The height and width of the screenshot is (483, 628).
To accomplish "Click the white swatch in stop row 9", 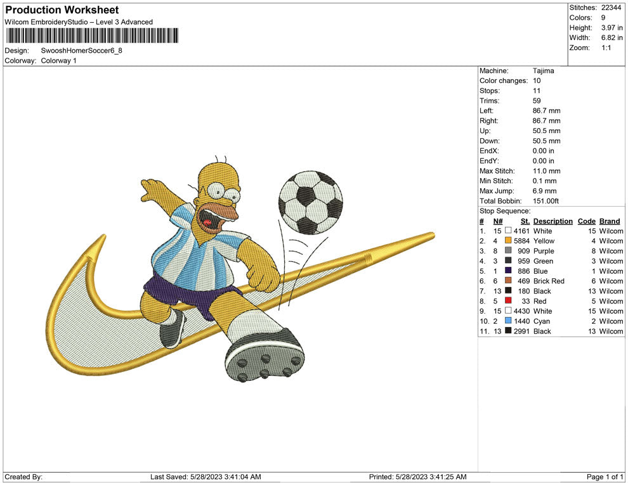I will click(508, 311).
